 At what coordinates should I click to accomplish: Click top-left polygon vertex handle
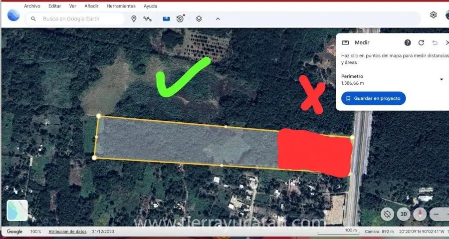coord(98,116)
